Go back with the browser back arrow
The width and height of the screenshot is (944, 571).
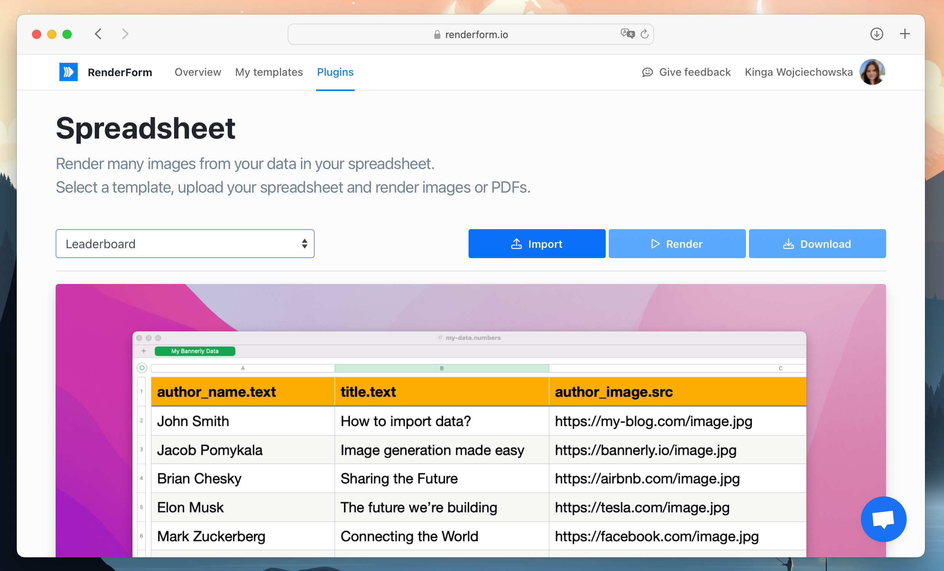[x=98, y=34]
